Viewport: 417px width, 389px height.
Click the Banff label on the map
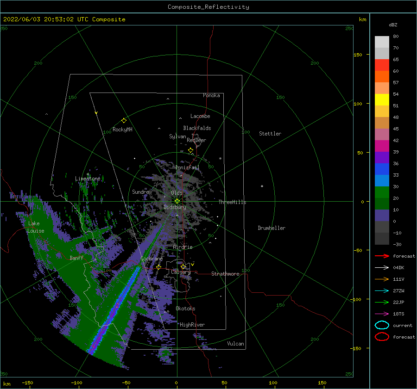pyautogui.click(x=76, y=258)
